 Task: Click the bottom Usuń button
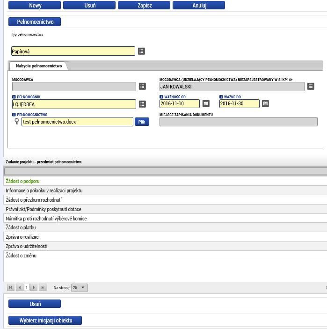tap(35, 304)
